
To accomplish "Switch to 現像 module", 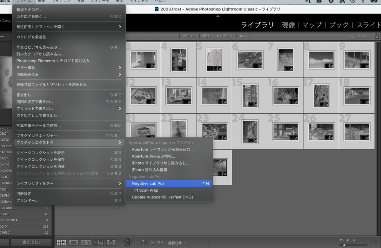I will (x=288, y=25).
